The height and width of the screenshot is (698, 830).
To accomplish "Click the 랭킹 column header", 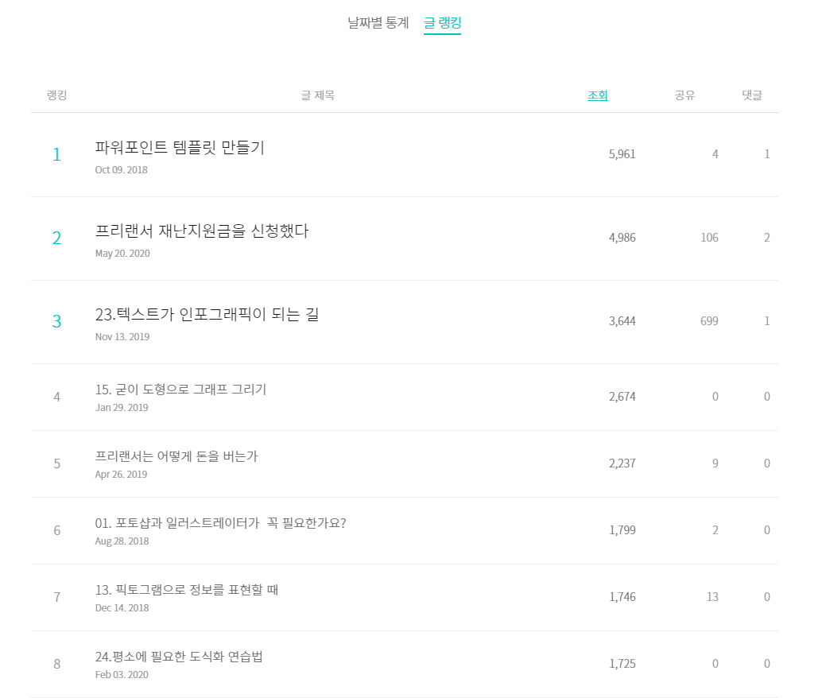I will click(56, 95).
